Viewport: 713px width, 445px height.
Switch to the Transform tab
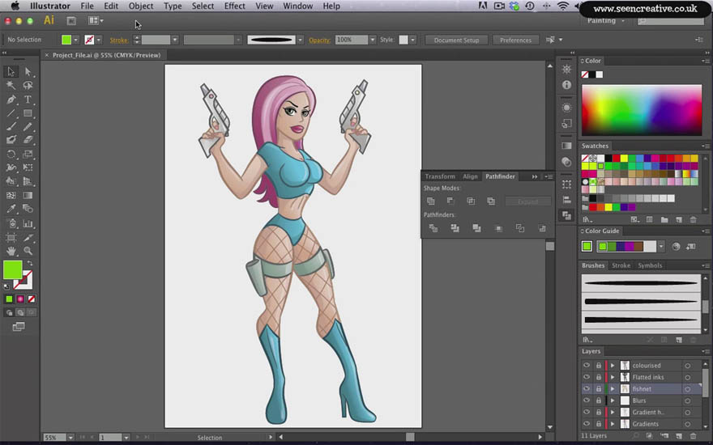pyautogui.click(x=440, y=176)
